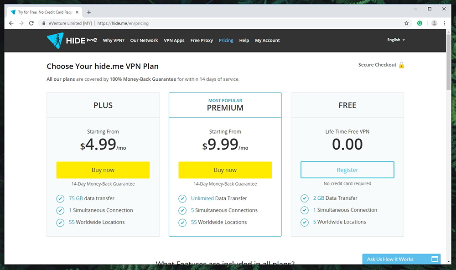This screenshot has width=456, height=270.
Task: Click '1 Simultaneous Connection' in the FREE plan
Action: [x=345, y=210]
